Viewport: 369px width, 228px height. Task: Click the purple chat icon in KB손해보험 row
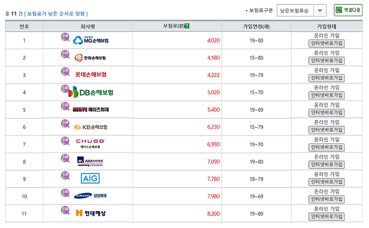pos(65,124)
